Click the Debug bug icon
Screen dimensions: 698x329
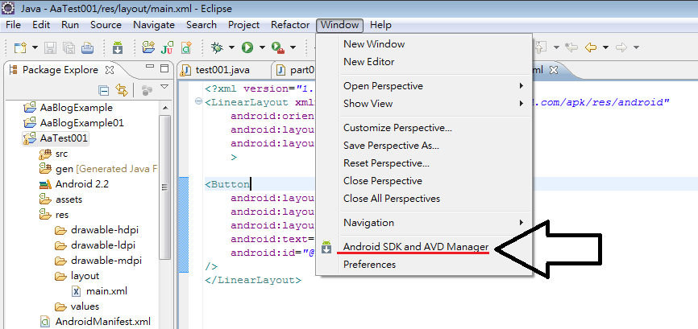pos(218,47)
